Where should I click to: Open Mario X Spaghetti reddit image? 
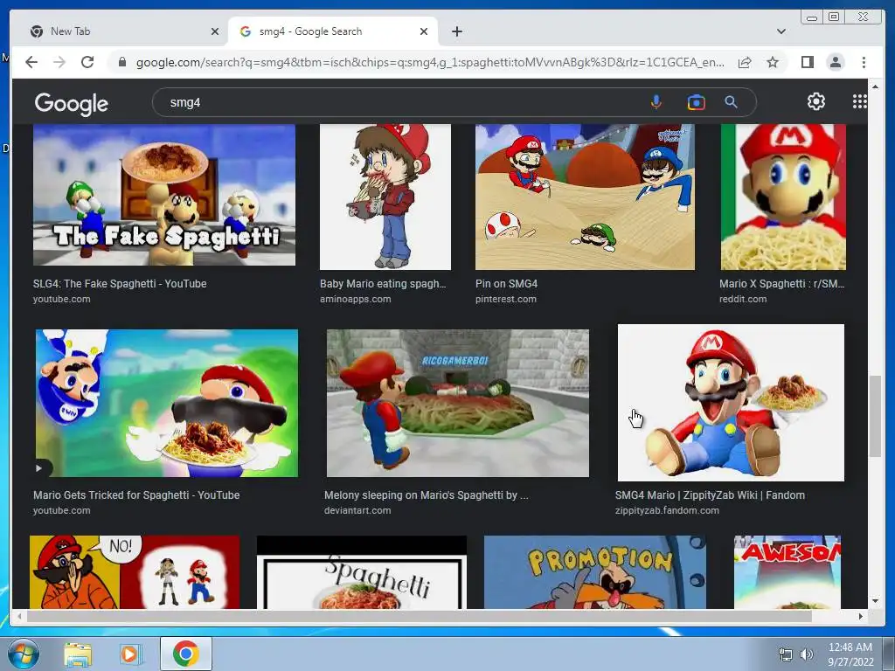tap(783, 197)
